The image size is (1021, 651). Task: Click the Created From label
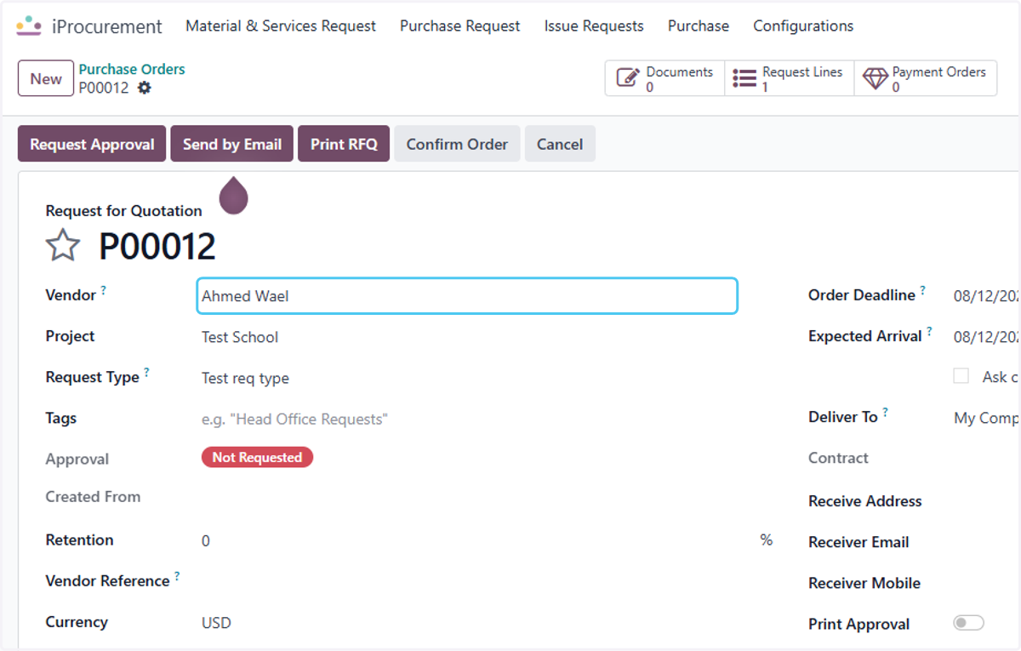93,497
